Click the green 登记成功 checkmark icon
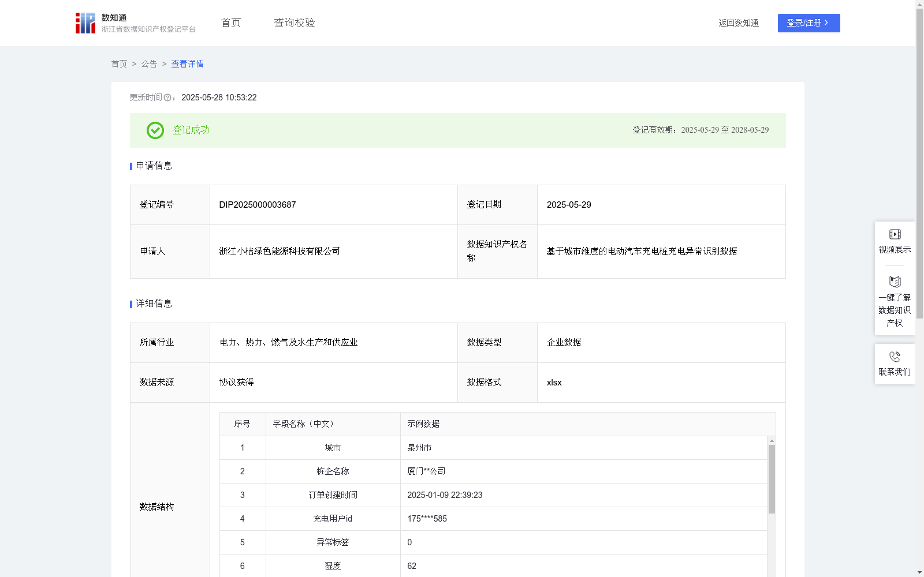Screen dimensions: 924x577 154,130
